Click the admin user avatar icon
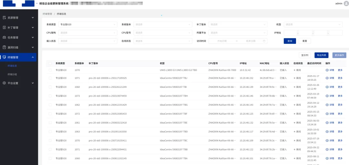The height and width of the screenshot is (165, 349). coord(346,4)
